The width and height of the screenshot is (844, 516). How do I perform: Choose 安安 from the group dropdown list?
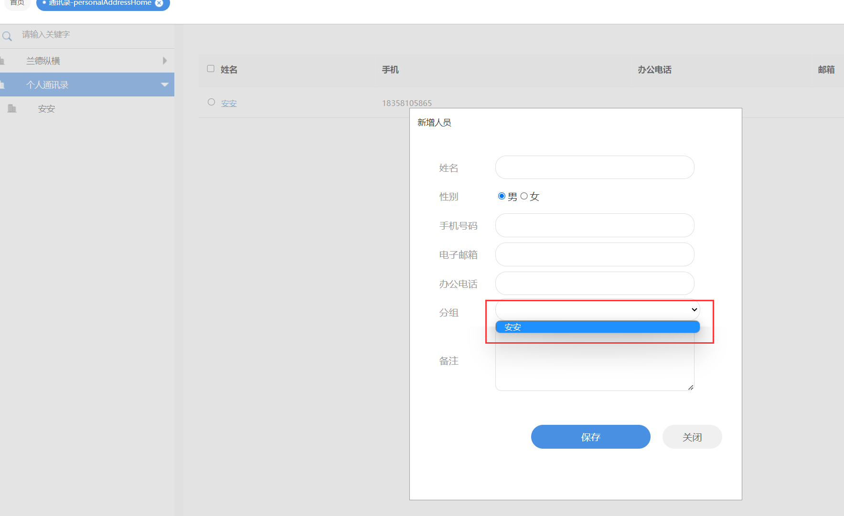598,327
